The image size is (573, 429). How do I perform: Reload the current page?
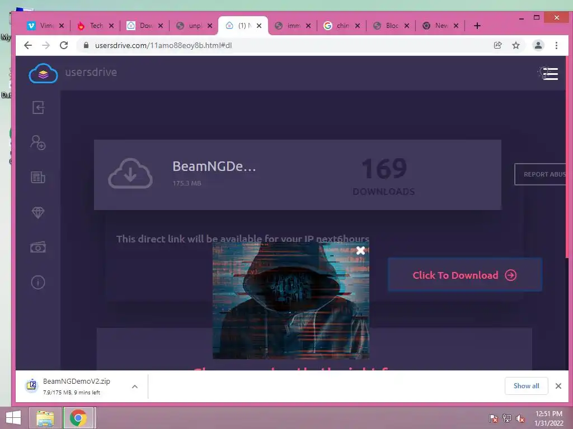64,45
